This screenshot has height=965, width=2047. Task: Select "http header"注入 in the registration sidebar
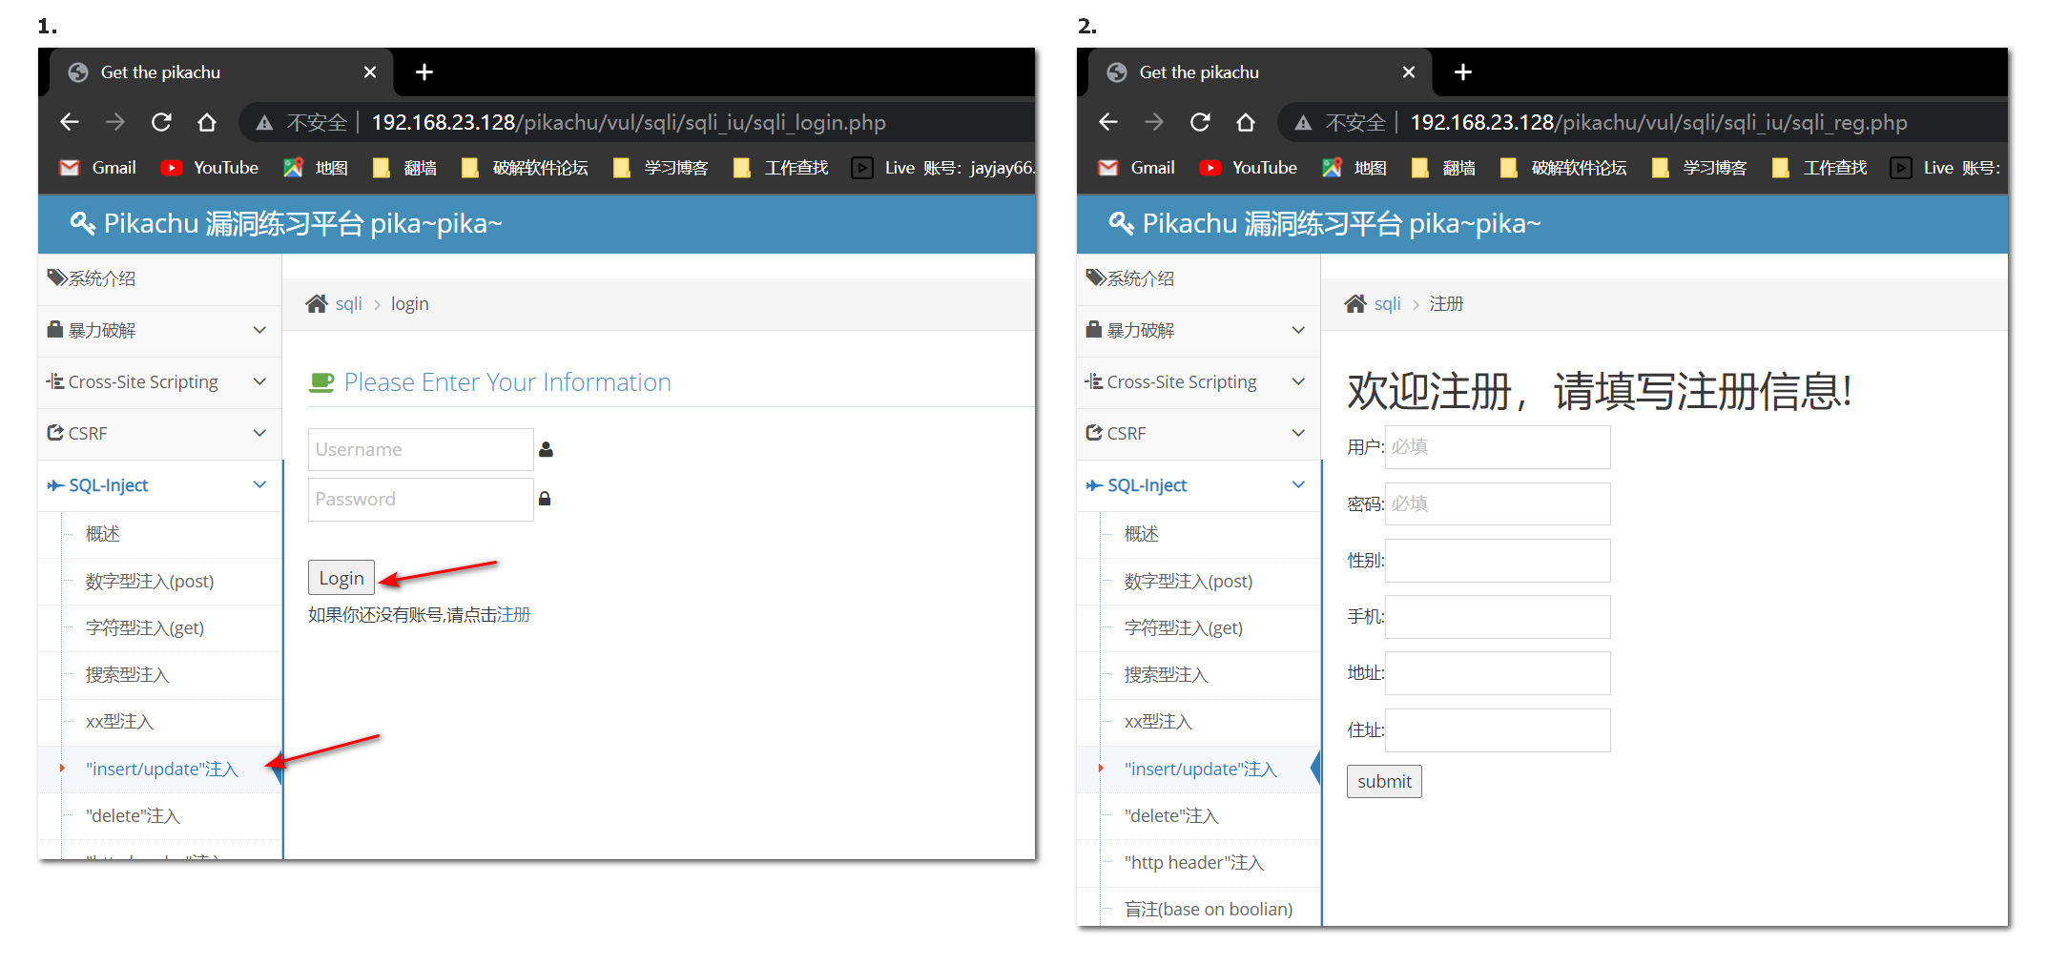[x=1193, y=863]
